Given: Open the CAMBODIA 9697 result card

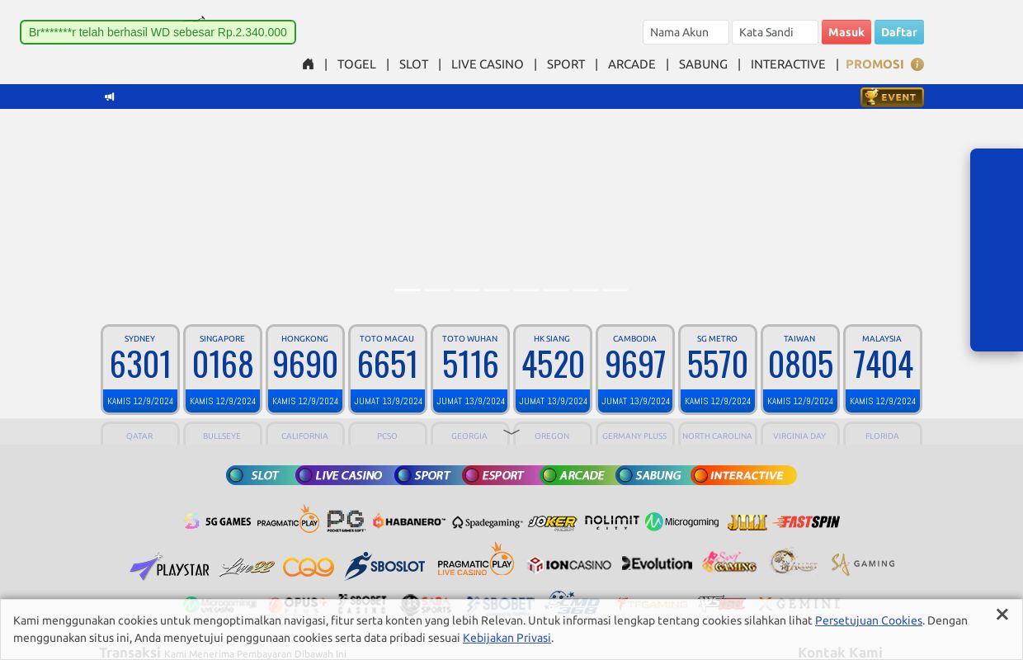Looking at the screenshot, I should pyautogui.click(x=635, y=370).
